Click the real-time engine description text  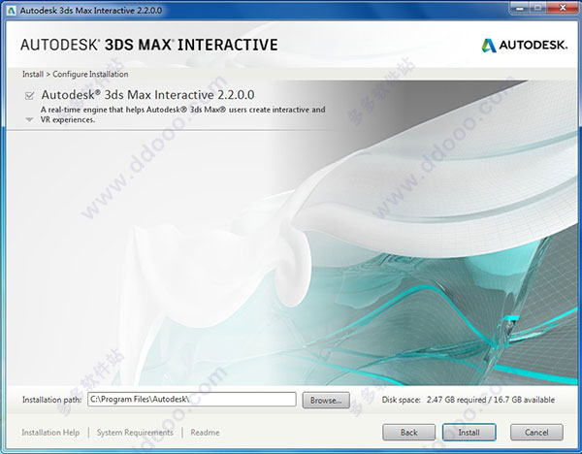pos(183,114)
